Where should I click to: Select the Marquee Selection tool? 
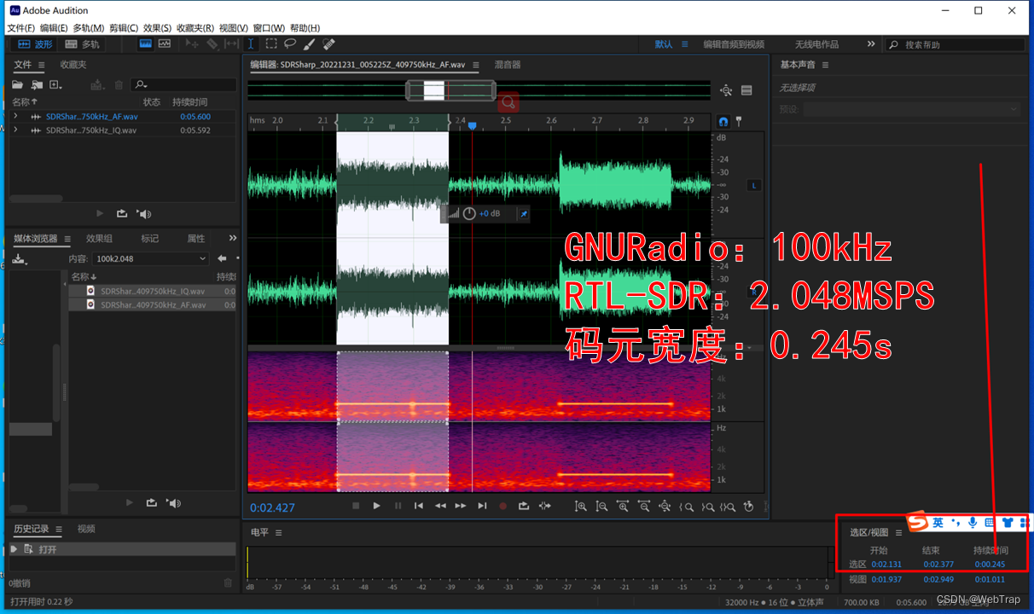coord(271,43)
